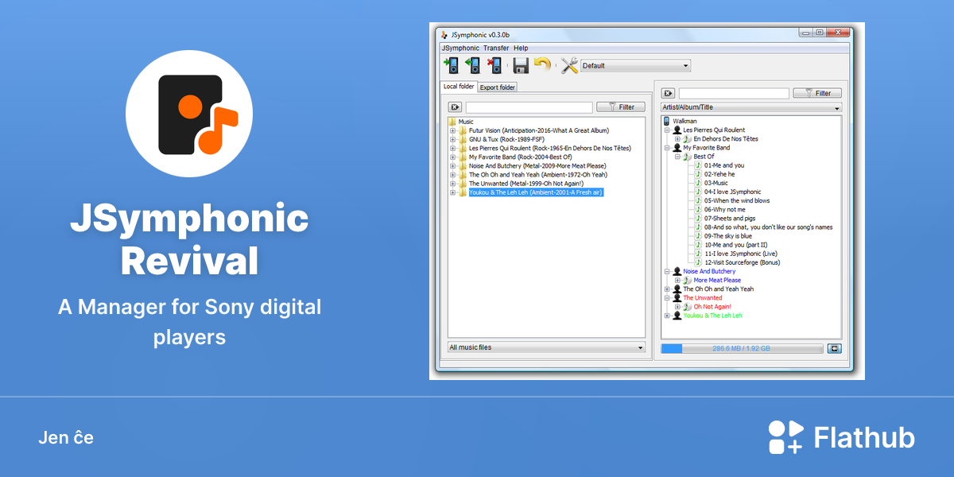
Task: Focus the filter text field in the Walkman panel
Action: point(734,94)
